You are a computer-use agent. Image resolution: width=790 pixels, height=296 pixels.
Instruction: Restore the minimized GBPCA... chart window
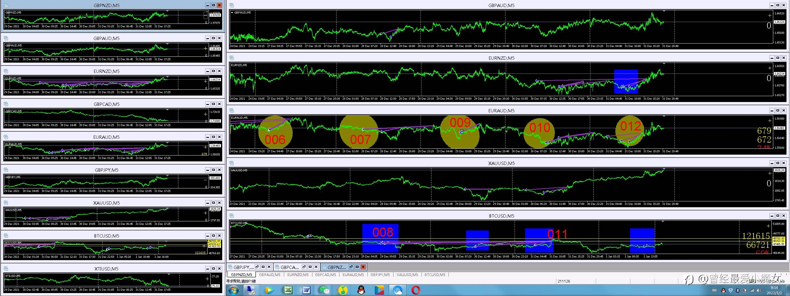pyautogui.click(x=304, y=267)
